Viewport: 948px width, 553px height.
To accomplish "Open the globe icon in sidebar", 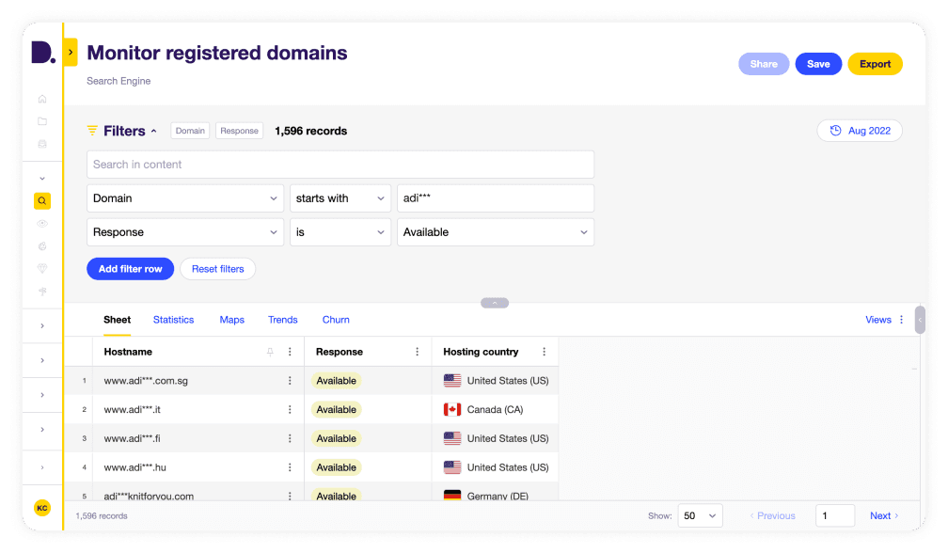I will (42, 246).
